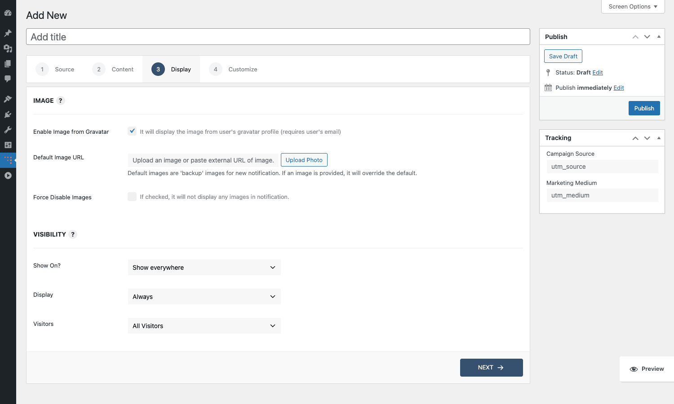Screen dimensions: 674x404
Task: Click the 'Force Disable Images' label
Action: (x=62, y=197)
